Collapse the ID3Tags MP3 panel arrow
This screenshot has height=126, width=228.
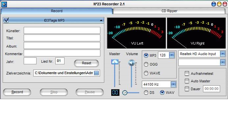(x=101, y=20)
